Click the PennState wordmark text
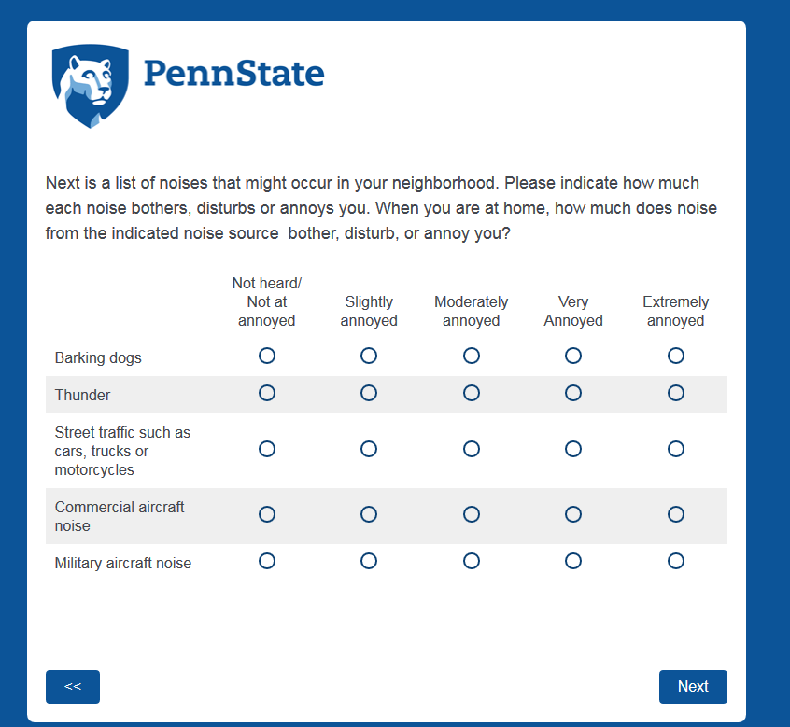The width and height of the screenshot is (790, 727). (234, 74)
